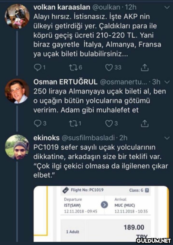Screen dimensions: 173x245
Task: Like volkan karaaslan's tweet
Action: (x=109, y=67)
